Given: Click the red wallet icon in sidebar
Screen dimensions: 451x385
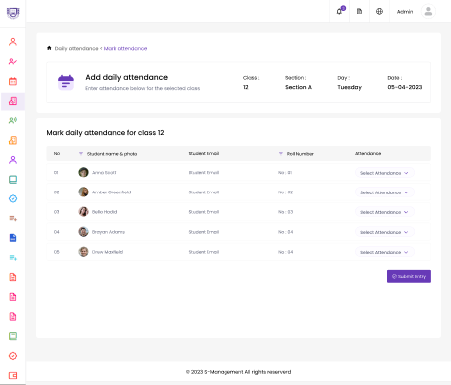Looking at the screenshot, I should [13, 375].
